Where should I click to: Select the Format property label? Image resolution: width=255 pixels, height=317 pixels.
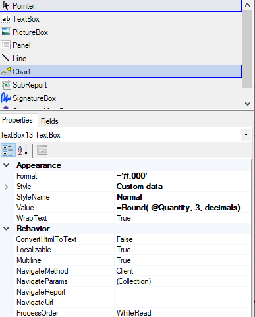tap(27, 176)
